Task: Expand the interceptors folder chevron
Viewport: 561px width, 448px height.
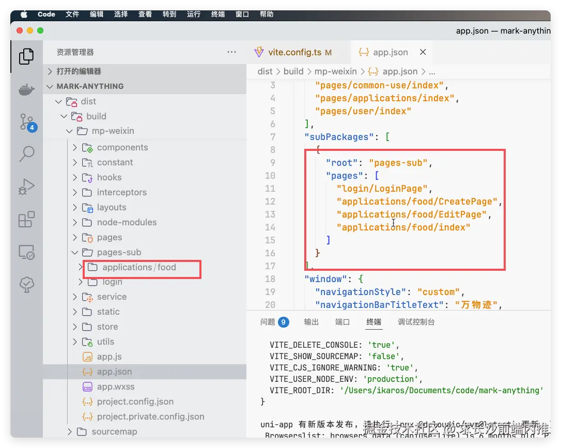Action: (x=75, y=193)
